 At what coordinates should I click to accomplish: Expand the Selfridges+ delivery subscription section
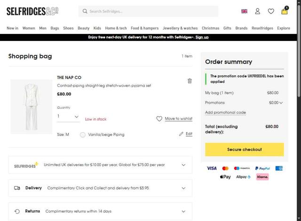183,165
